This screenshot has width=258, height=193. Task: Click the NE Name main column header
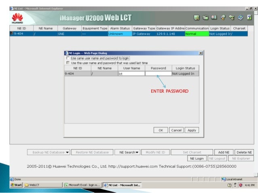46,28
